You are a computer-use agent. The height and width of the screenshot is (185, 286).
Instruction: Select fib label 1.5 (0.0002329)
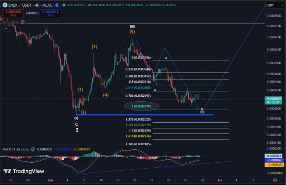pos(140,131)
